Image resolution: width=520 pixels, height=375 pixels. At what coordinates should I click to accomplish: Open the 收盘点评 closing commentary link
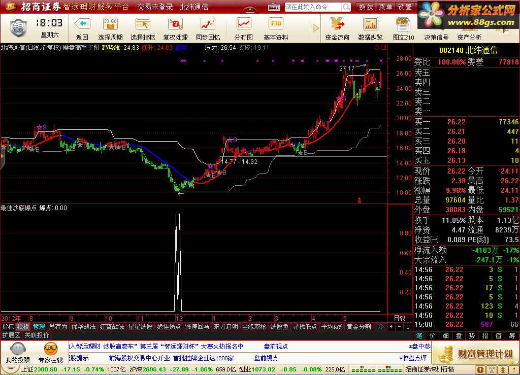click(x=413, y=358)
